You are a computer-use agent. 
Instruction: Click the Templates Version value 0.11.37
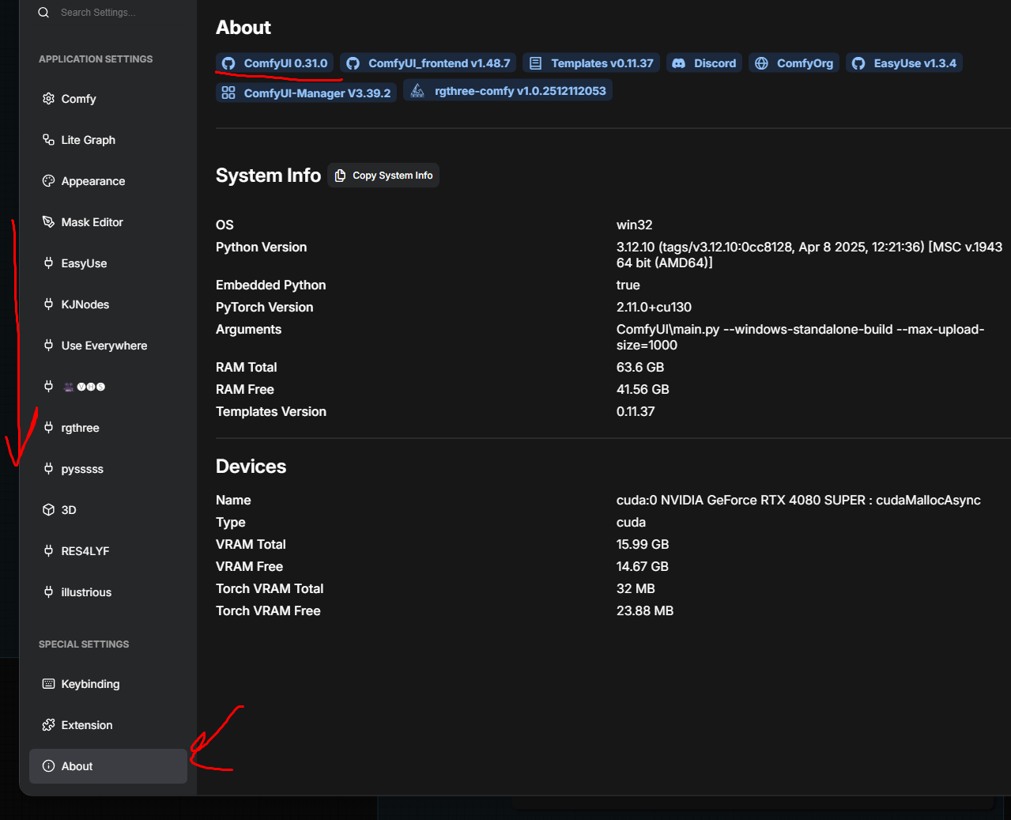point(636,411)
